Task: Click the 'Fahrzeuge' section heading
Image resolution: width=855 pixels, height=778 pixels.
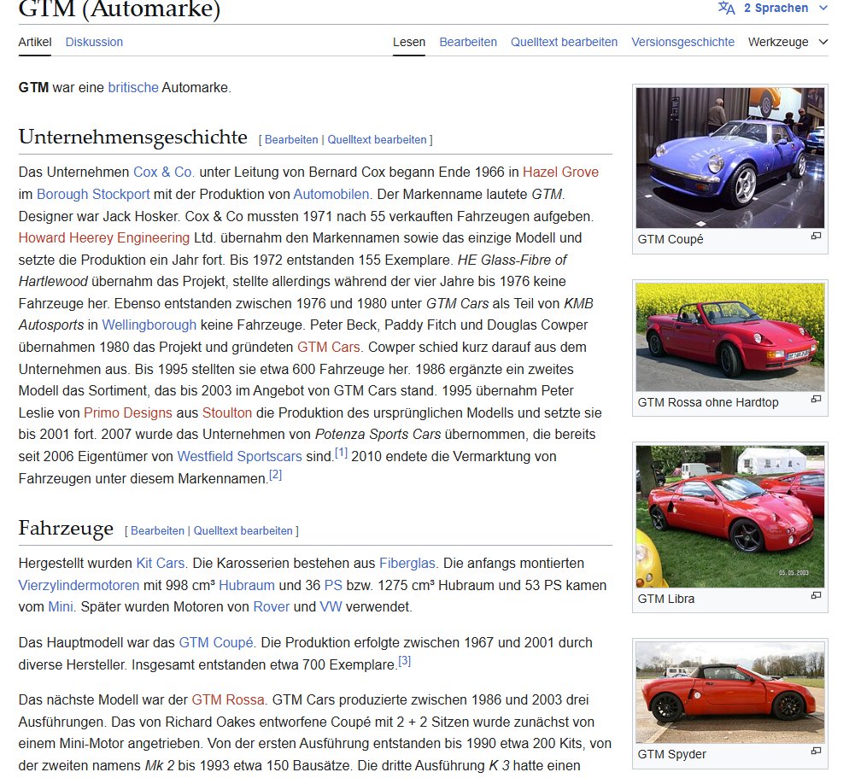Action: pos(66,528)
